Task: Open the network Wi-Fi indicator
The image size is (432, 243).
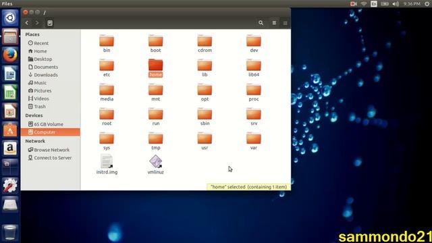Action: (x=364, y=4)
